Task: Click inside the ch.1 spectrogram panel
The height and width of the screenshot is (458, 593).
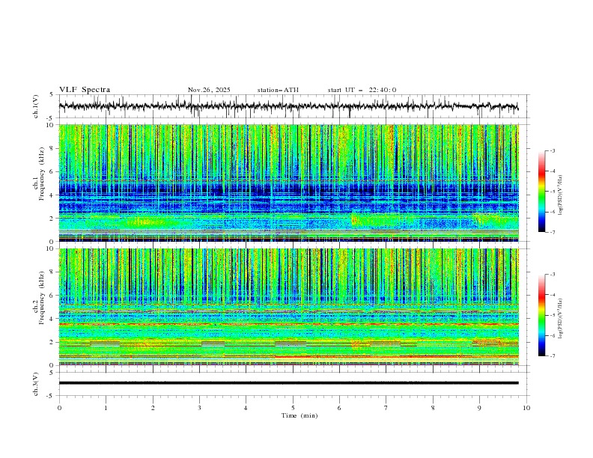Action: click(x=288, y=183)
